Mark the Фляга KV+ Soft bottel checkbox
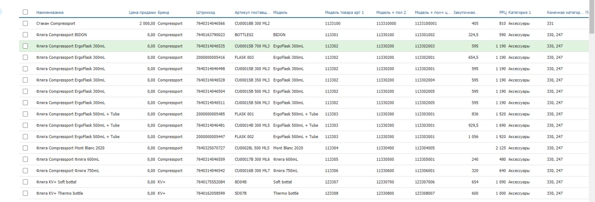 26,182
